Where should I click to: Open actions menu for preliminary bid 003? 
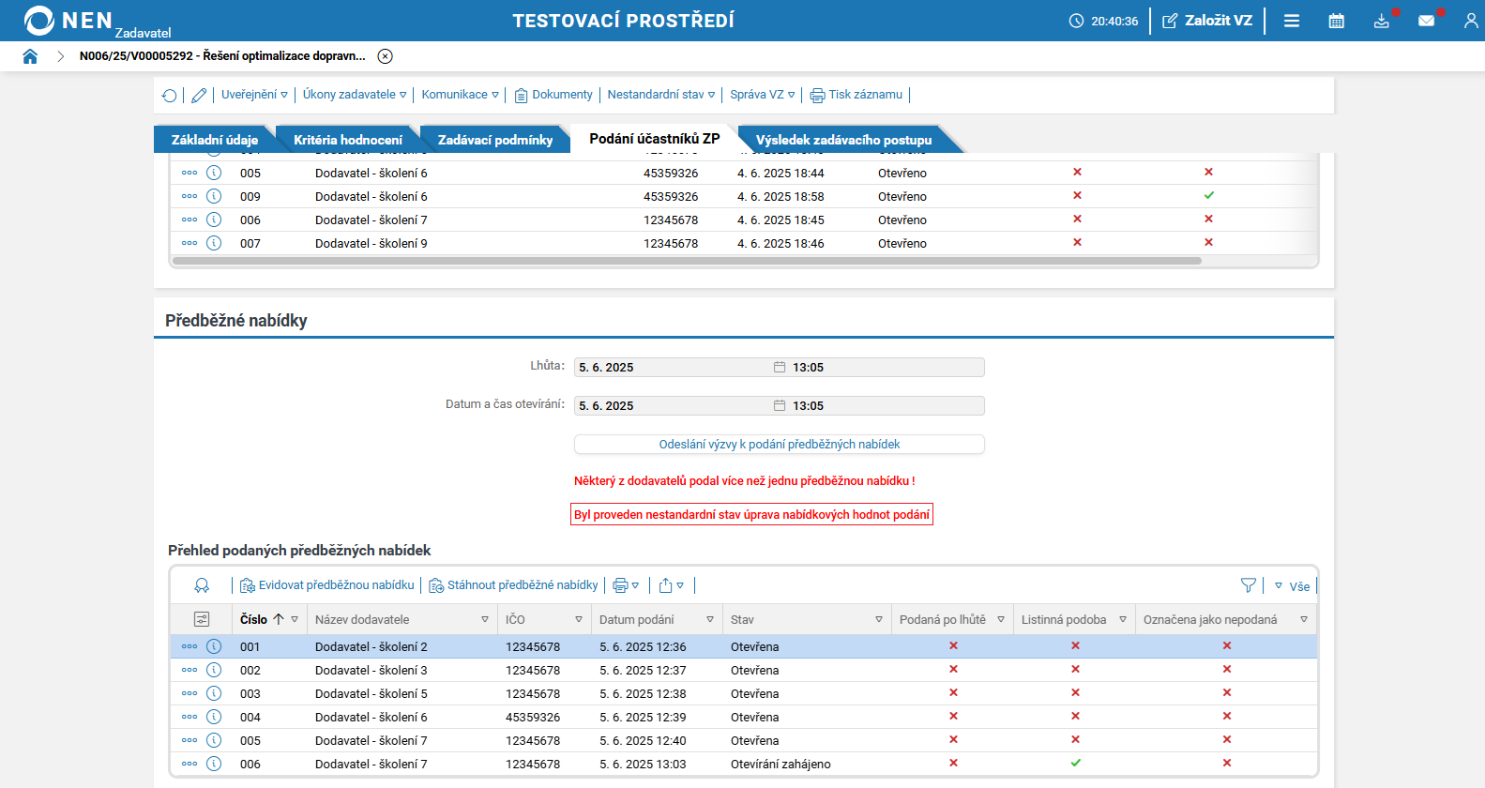[189, 693]
